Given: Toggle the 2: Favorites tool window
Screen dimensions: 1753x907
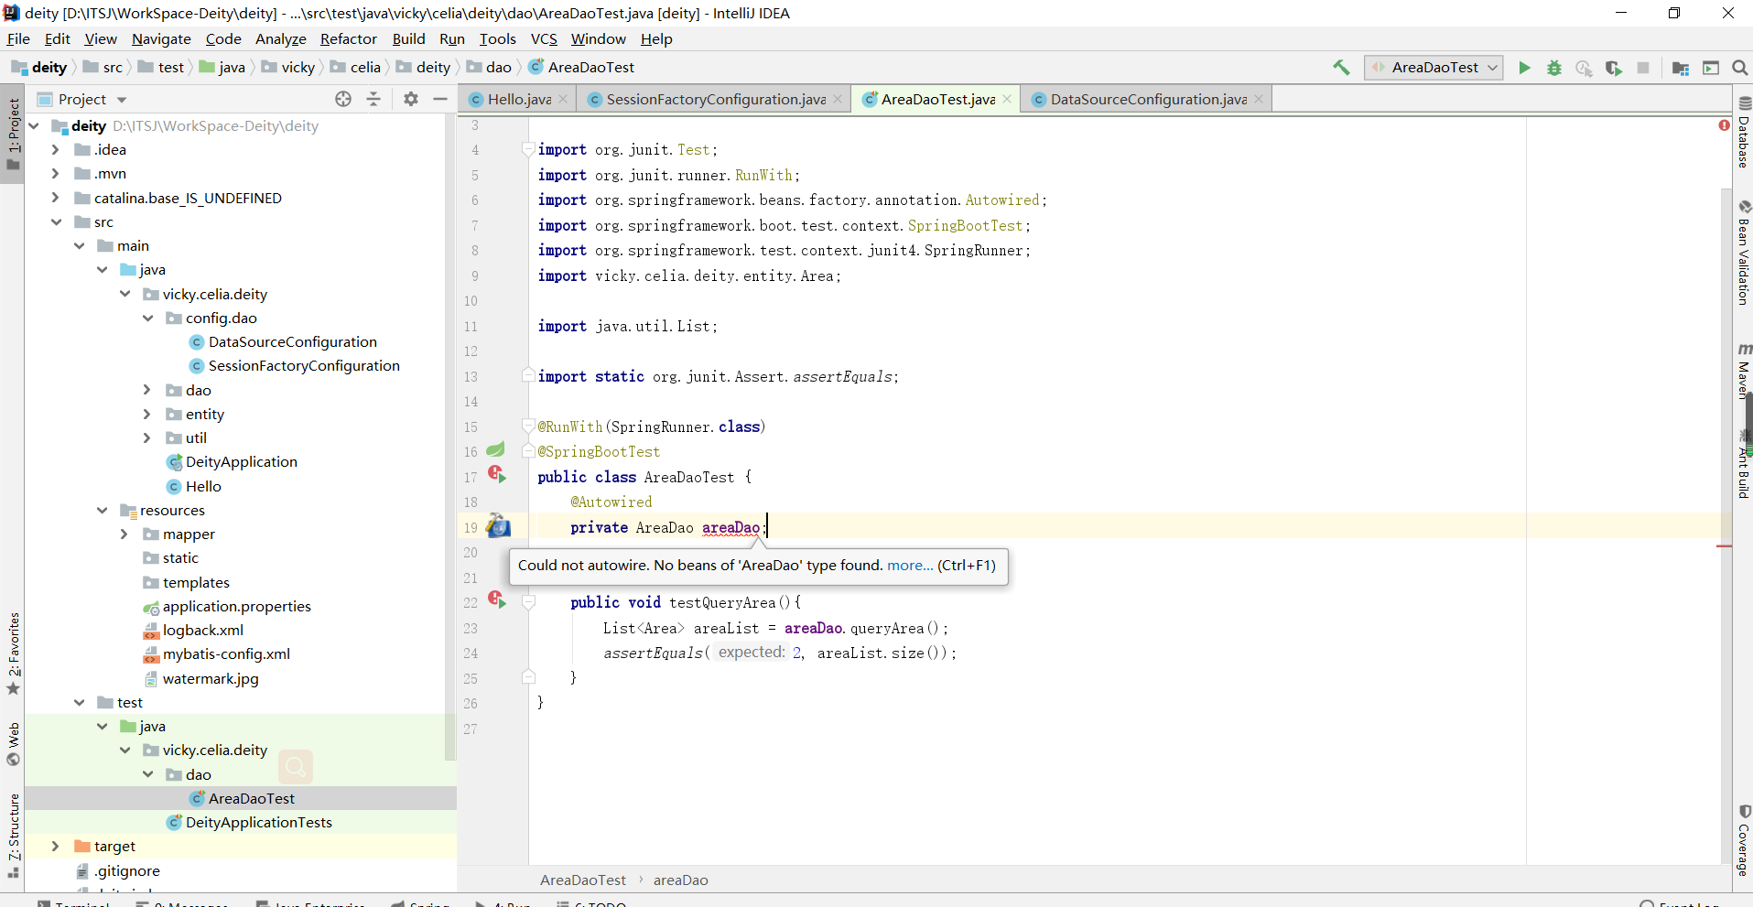Looking at the screenshot, I should (x=13, y=653).
